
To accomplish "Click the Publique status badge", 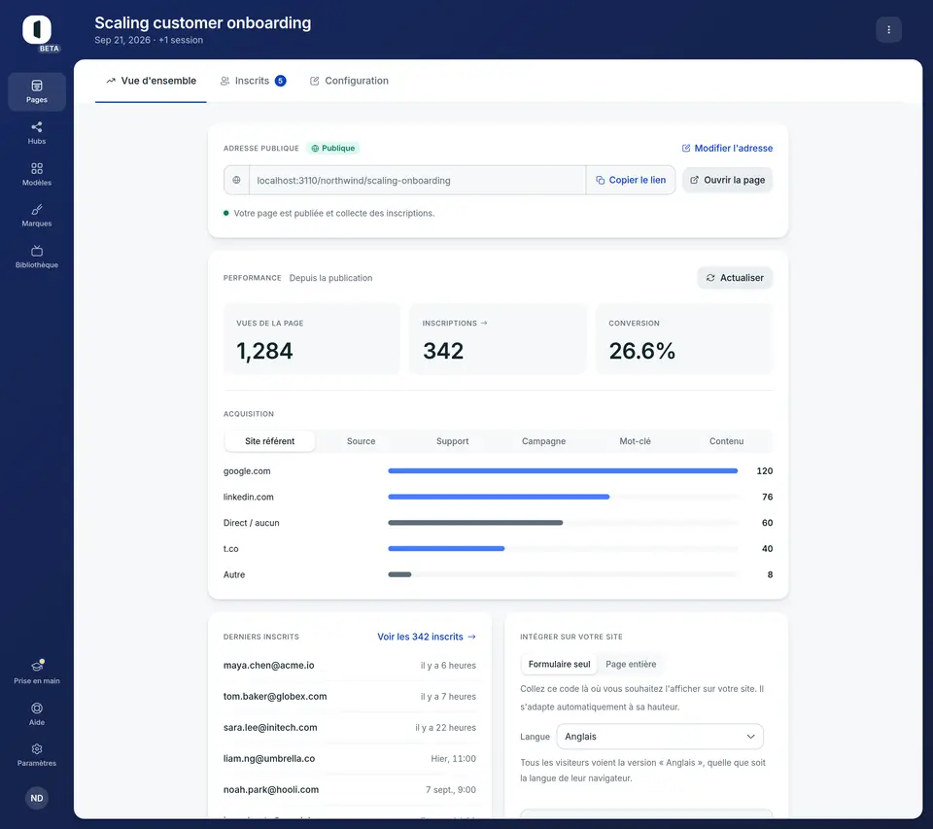I will pyautogui.click(x=333, y=148).
